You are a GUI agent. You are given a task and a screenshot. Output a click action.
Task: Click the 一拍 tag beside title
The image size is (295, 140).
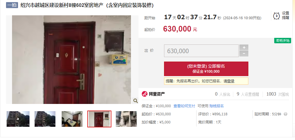click(x=12, y=5)
